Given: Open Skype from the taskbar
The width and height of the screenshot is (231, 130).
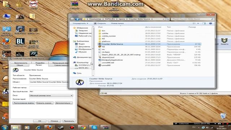Looking at the screenshot, I should tap(94, 127).
